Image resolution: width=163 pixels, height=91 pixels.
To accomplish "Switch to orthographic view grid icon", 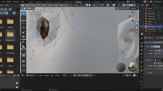I will tap(136, 35).
